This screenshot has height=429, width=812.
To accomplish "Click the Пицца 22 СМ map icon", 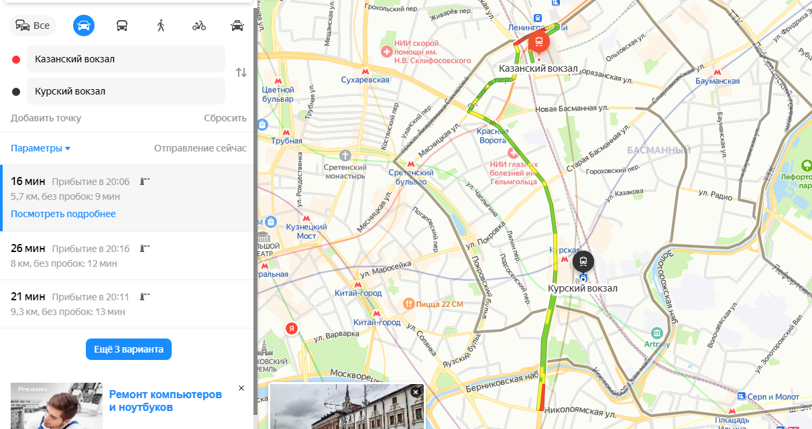I will pos(408,304).
